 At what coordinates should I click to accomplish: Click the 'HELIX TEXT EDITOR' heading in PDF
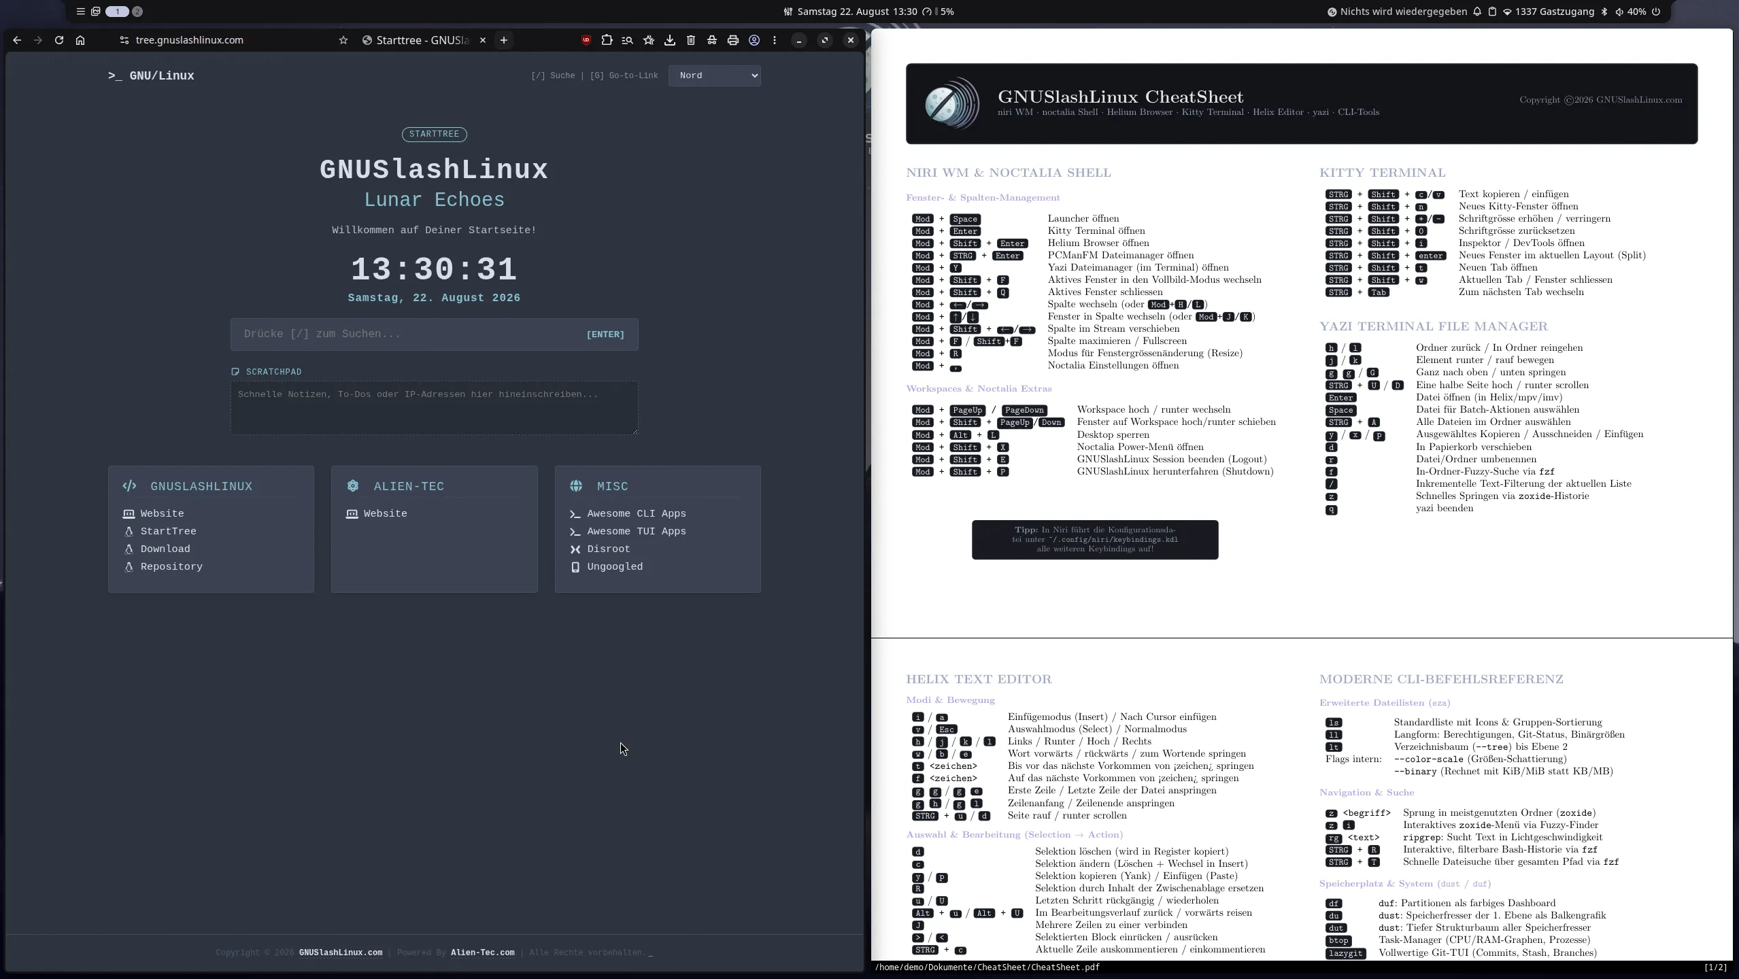point(979,679)
